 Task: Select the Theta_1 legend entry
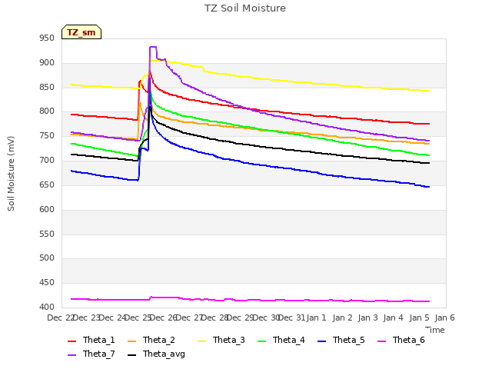pos(91,340)
